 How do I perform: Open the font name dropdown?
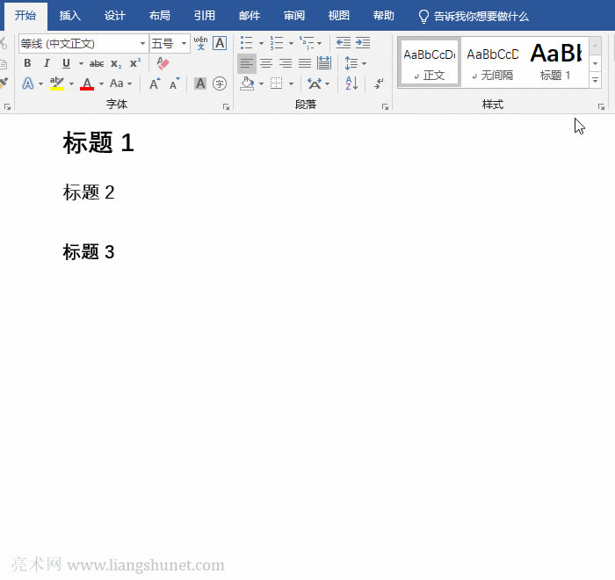pos(142,43)
